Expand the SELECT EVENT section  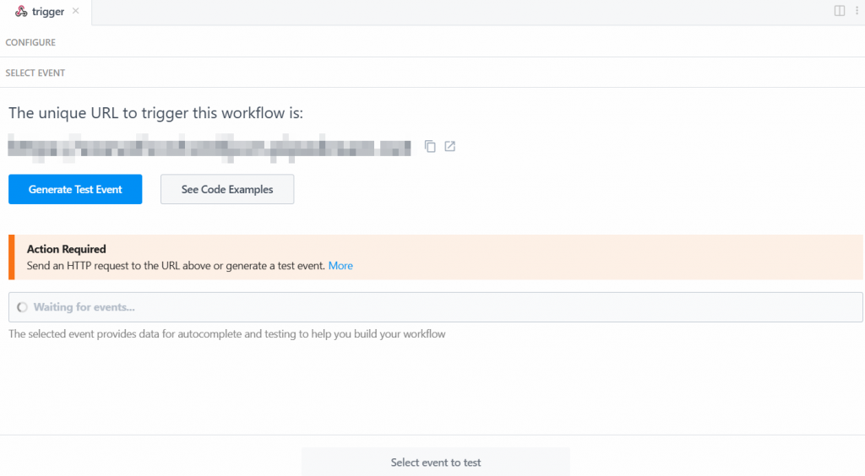point(35,73)
